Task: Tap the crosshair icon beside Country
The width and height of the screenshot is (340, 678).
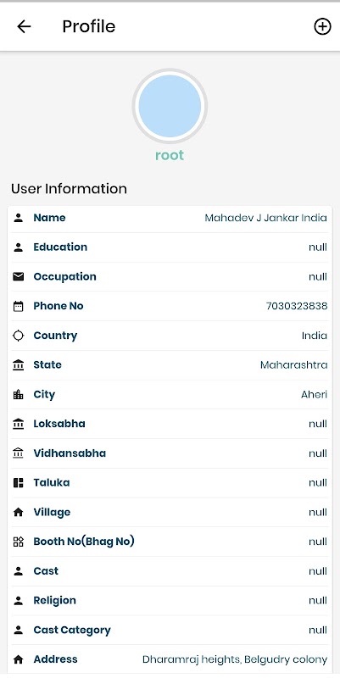Action: (18, 336)
